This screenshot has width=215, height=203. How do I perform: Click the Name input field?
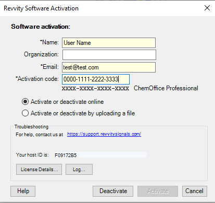109,43
